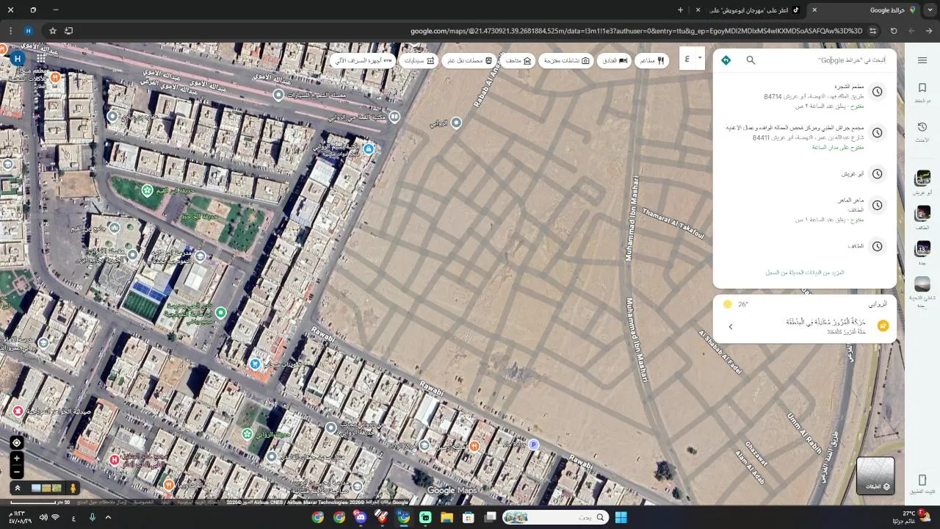The height and width of the screenshot is (529, 940).
Task: Click the blue shopping cart marker تموينات
Action: (254, 364)
